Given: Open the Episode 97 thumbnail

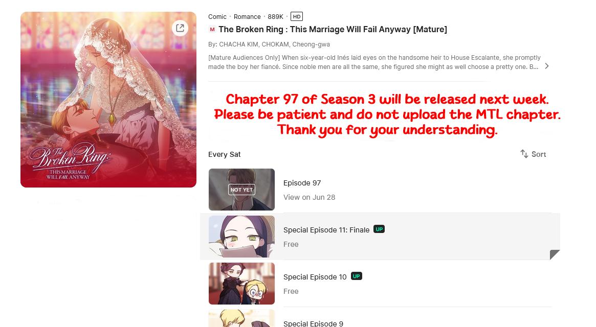Looking at the screenshot, I should click(241, 190).
